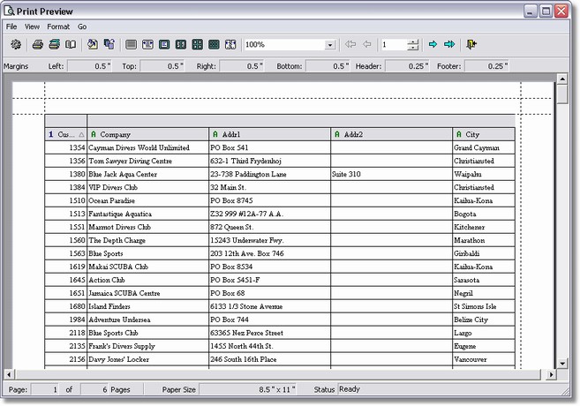Click the gear icon in the toolbar
The width and height of the screenshot is (580, 406).
tap(15, 44)
